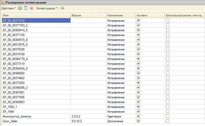Open the Действия dropdown menu
Screen dimensions: 205x126
coord(9,8)
